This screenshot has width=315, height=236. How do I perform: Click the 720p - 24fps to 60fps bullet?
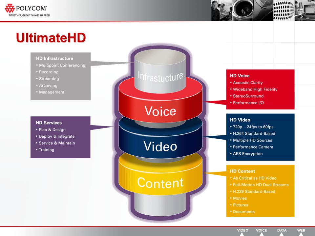252,127
